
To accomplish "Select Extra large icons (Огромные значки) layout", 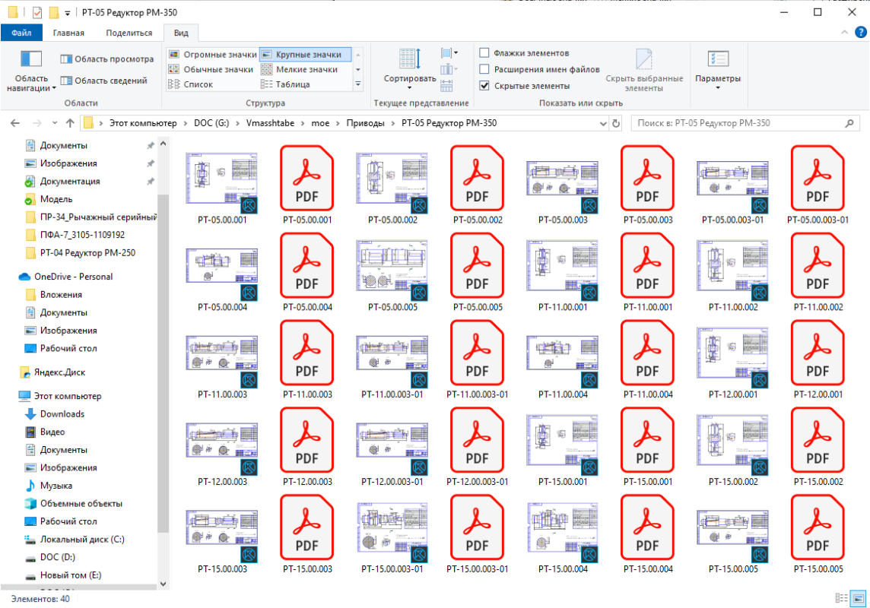I will tap(213, 54).
